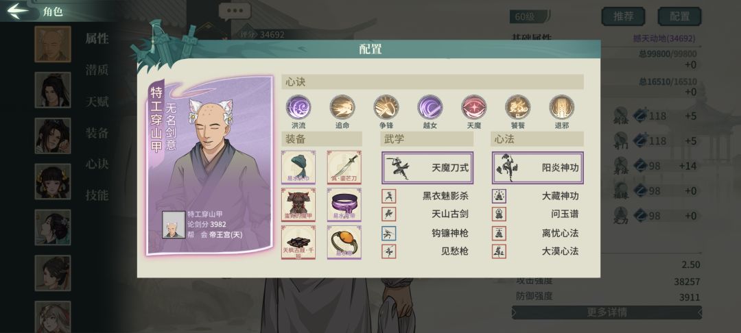Open the 易水头巾 headscarf equipment slot
The image size is (741, 333).
tap(298, 167)
